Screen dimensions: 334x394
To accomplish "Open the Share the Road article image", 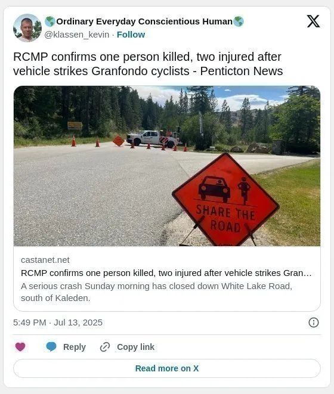I will click(167, 166).
